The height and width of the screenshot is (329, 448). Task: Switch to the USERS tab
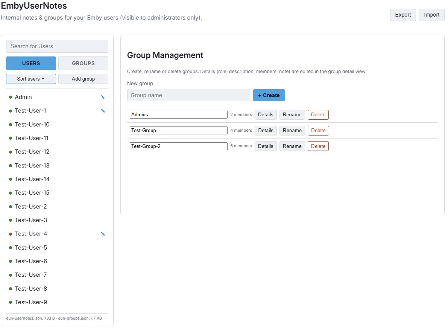(31, 63)
